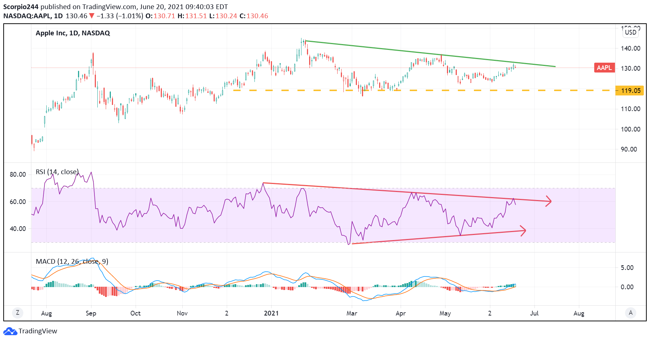Click the 5.00 MACD axis label

point(627,268)
